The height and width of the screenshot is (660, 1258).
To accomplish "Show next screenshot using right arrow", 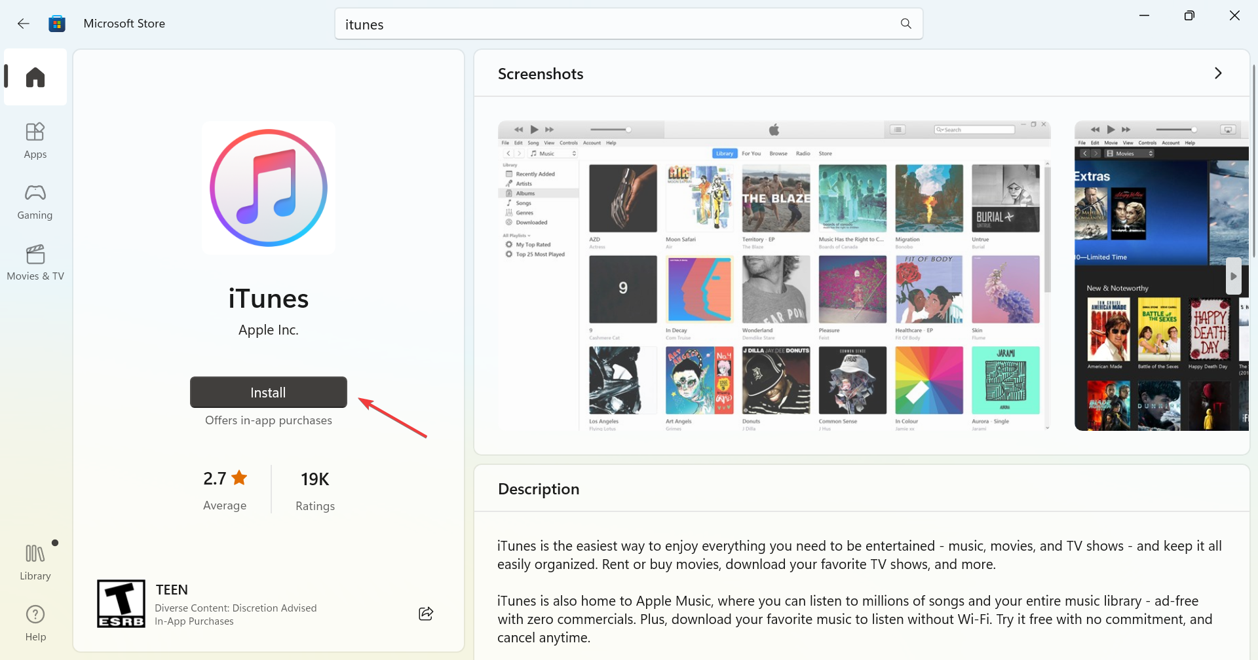I will pyautogui.click(x=1233, y=276).
